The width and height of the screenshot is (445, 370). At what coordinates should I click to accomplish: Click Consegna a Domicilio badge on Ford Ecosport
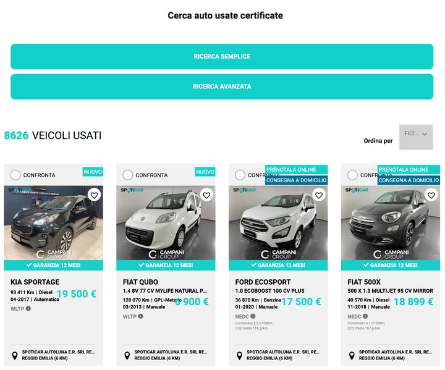296,180
